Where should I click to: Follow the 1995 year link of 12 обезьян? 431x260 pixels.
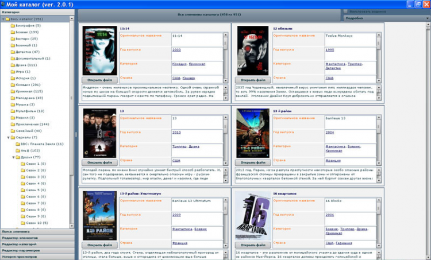(330, 50)
